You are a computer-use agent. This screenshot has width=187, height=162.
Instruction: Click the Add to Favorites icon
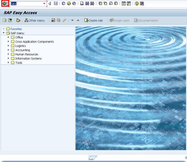coord(53,20)
